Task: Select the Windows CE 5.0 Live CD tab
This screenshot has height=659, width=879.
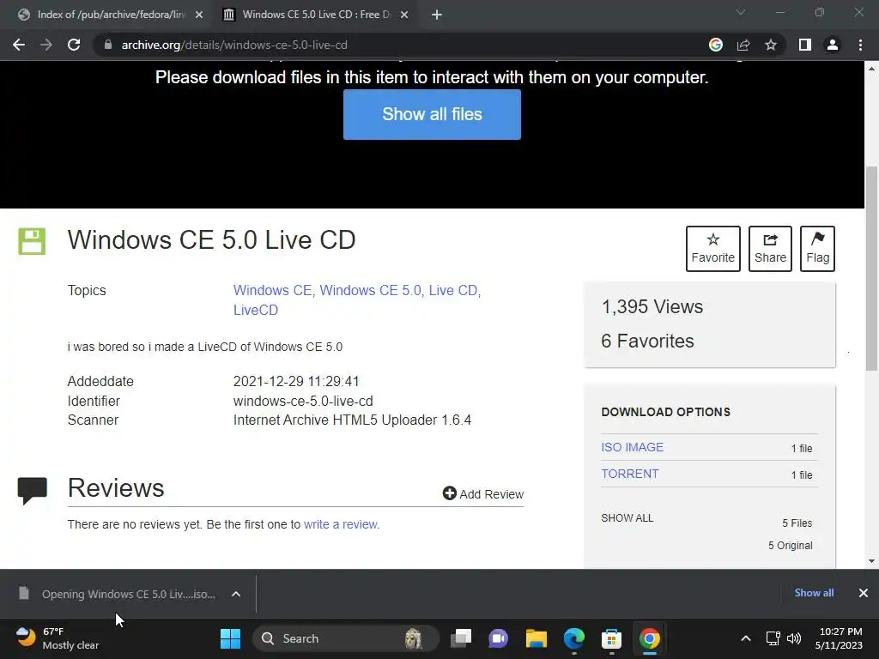Action: coord(317,15)
